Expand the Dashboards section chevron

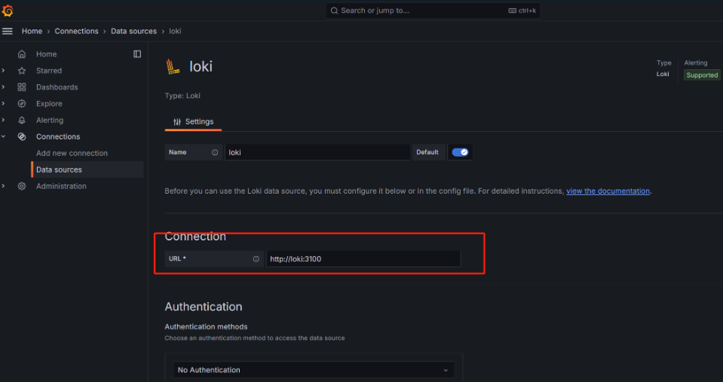pos(4,87)
